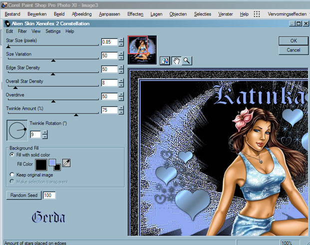This screenshot has width=310, height=245.
Task: Click the Random Seed button
Action: [24, 195]
